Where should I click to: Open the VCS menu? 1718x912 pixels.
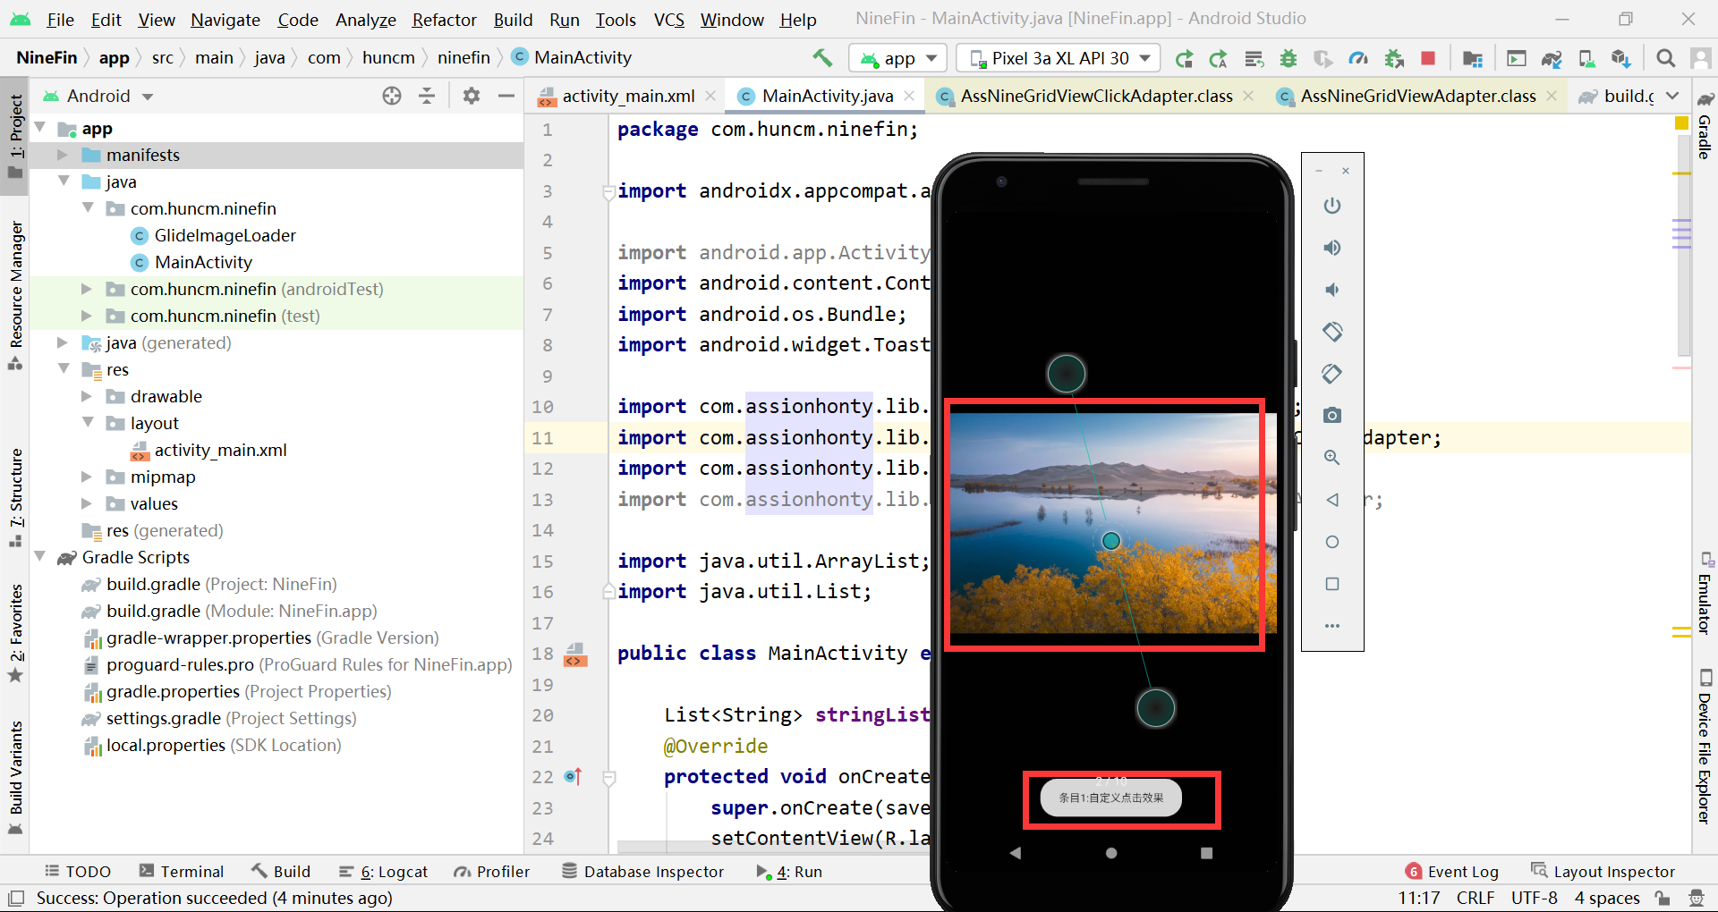pos(668,20)
